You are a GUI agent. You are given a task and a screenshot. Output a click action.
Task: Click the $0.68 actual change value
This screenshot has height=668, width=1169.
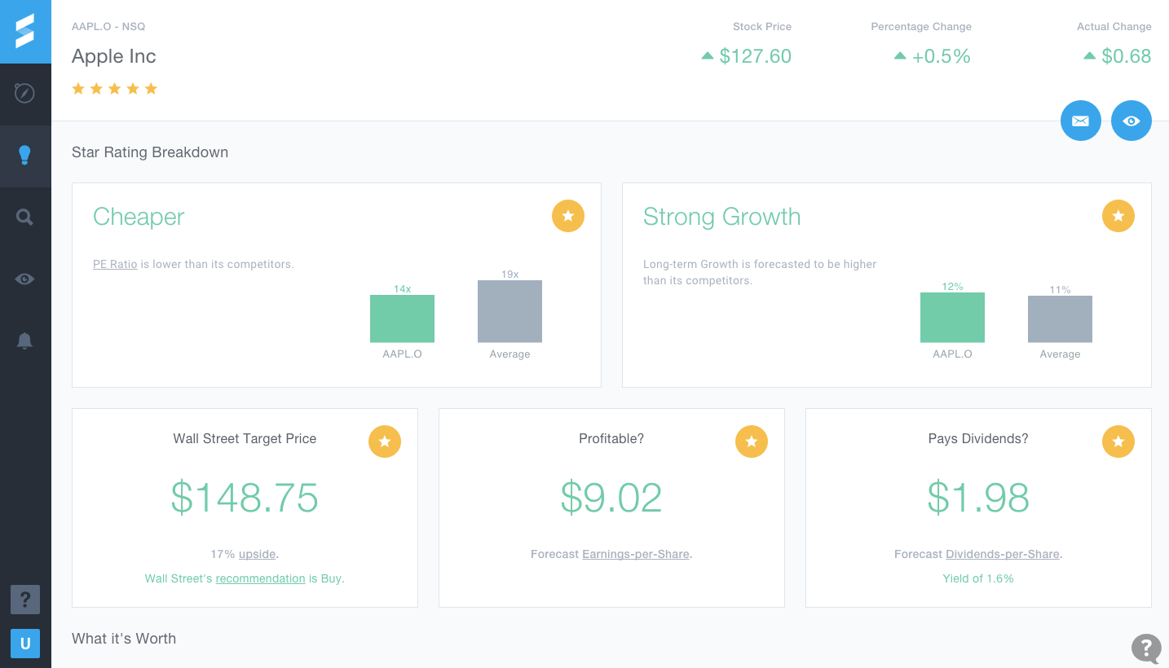1127,56
